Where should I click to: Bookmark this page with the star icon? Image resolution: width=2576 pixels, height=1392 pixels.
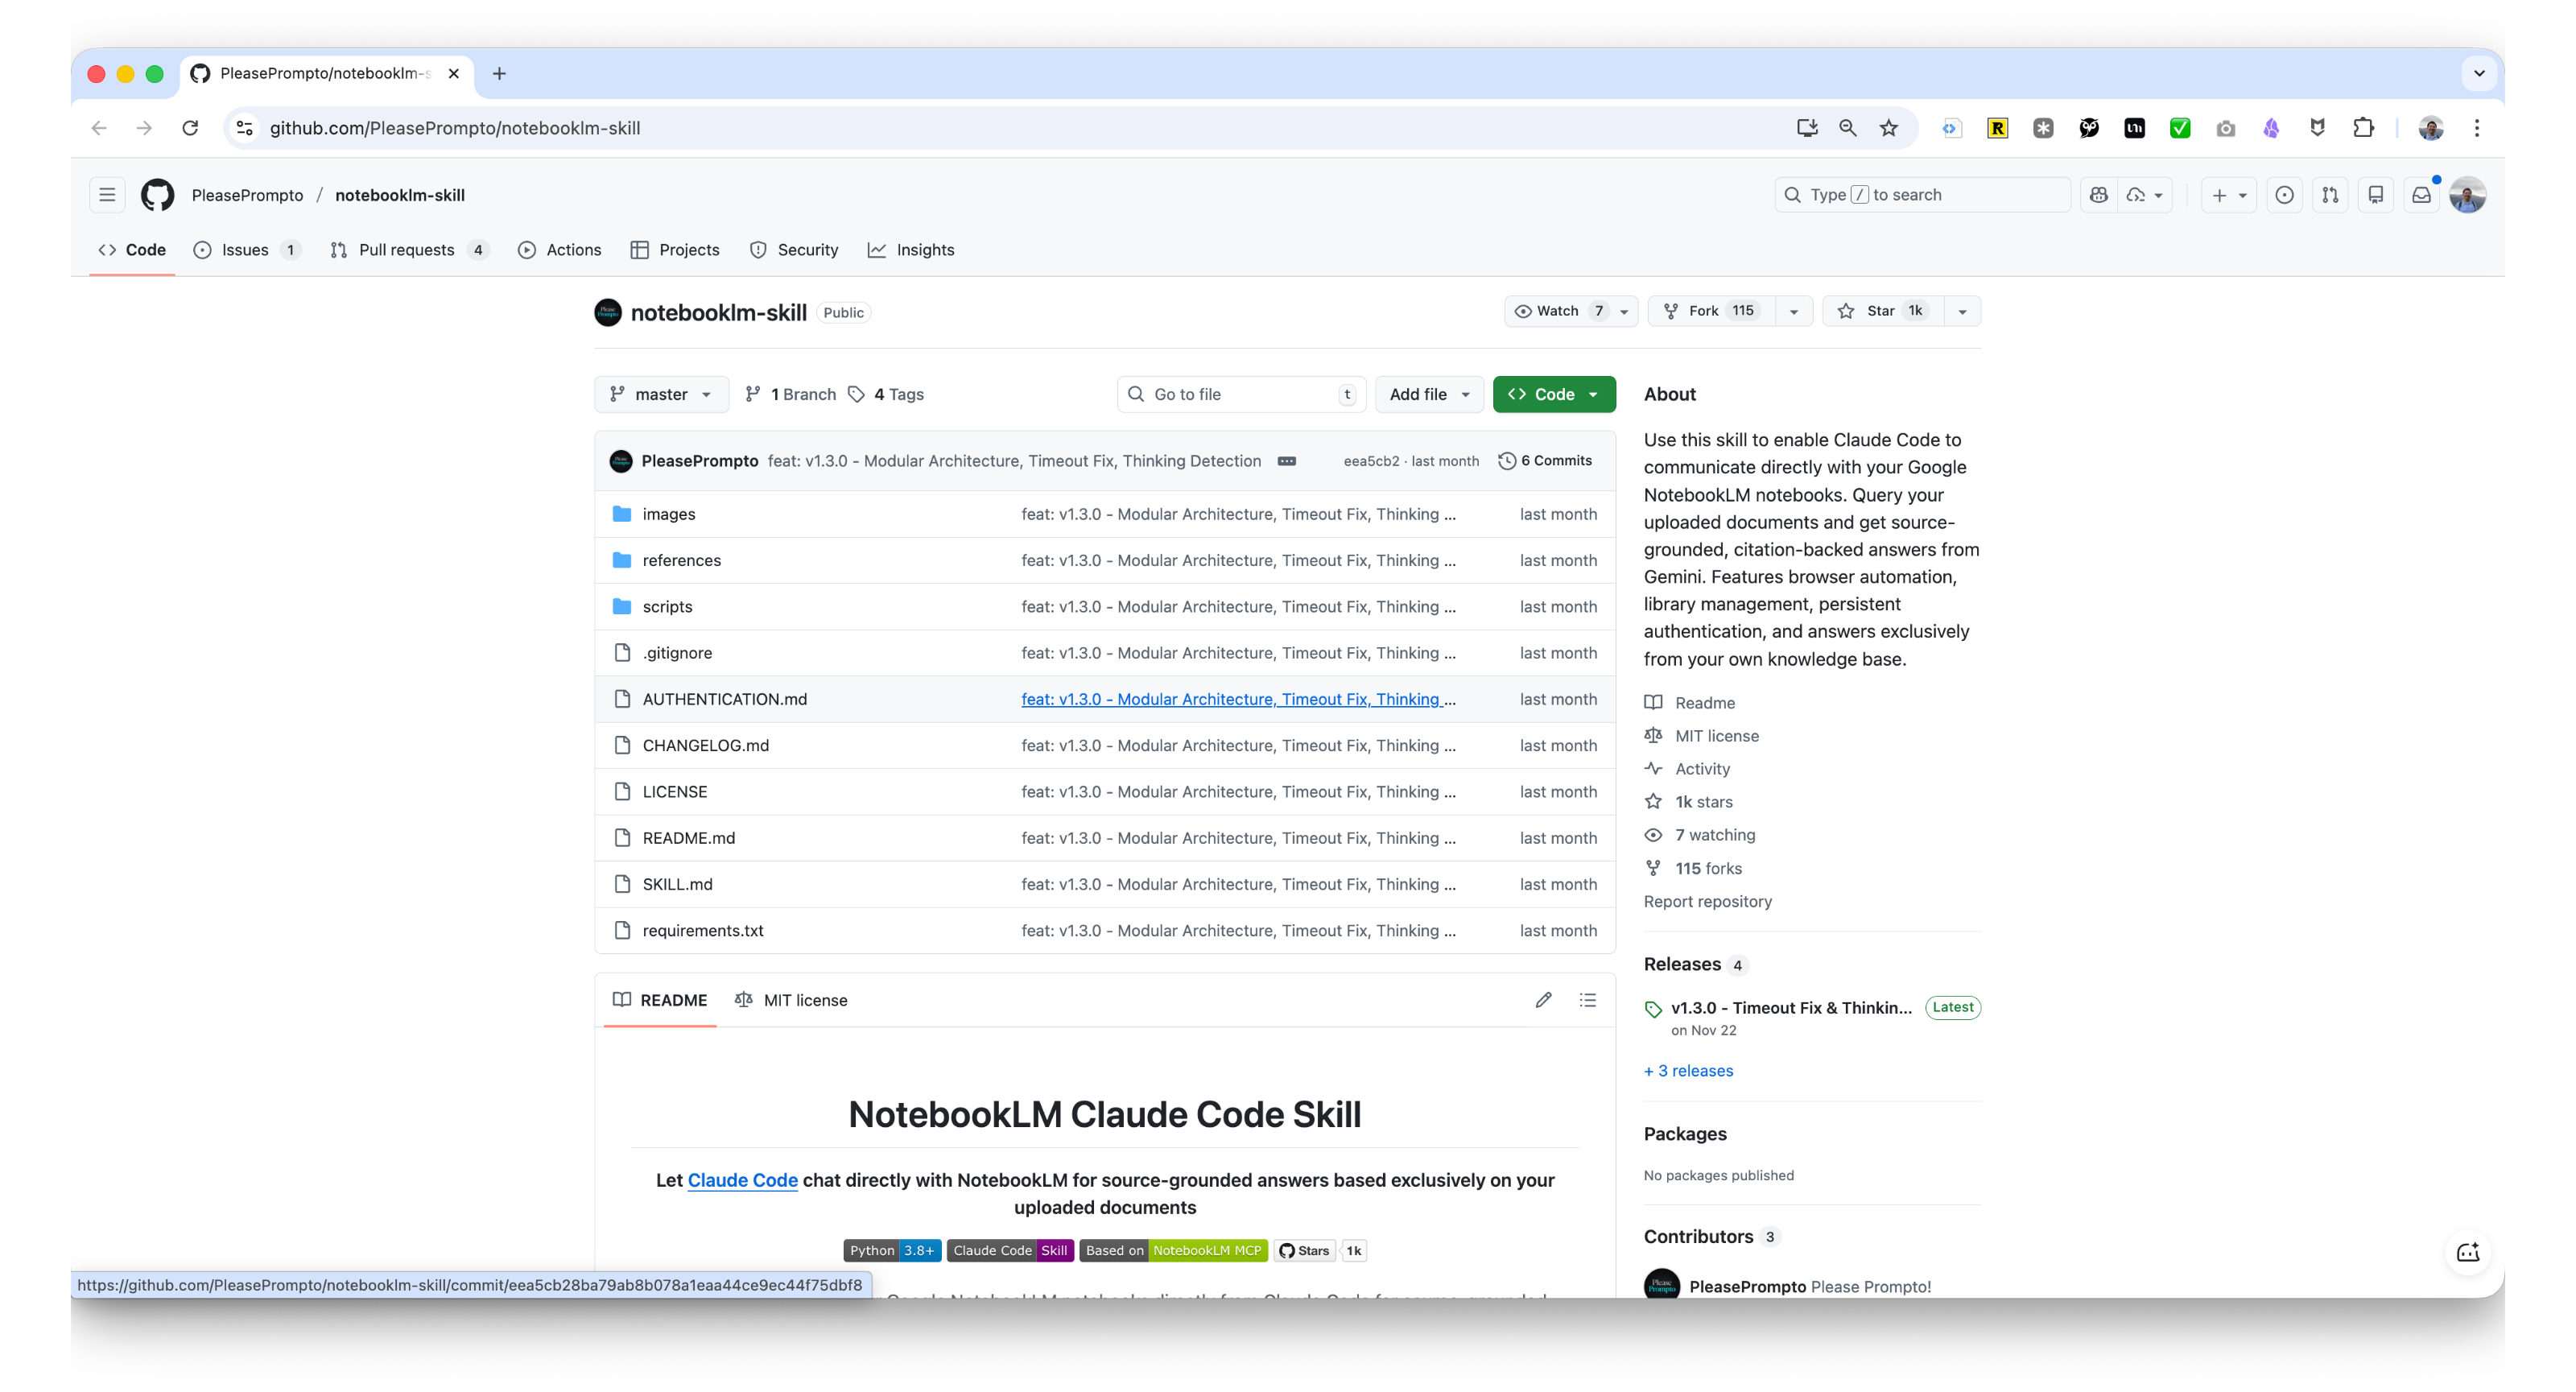[x=1888, y=128]
